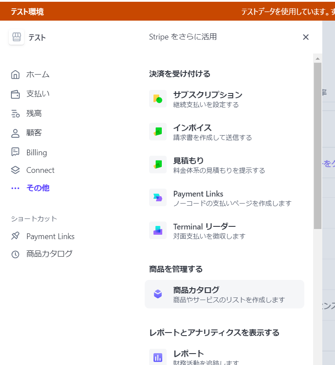The width and height of the screenshot is (335, 365).
Task: Click the Connect layers icon
Action: (15, 170)
